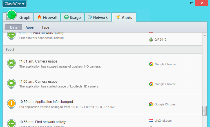
Task: Click the QIP 2012 app icon
Action: [151, 40]
